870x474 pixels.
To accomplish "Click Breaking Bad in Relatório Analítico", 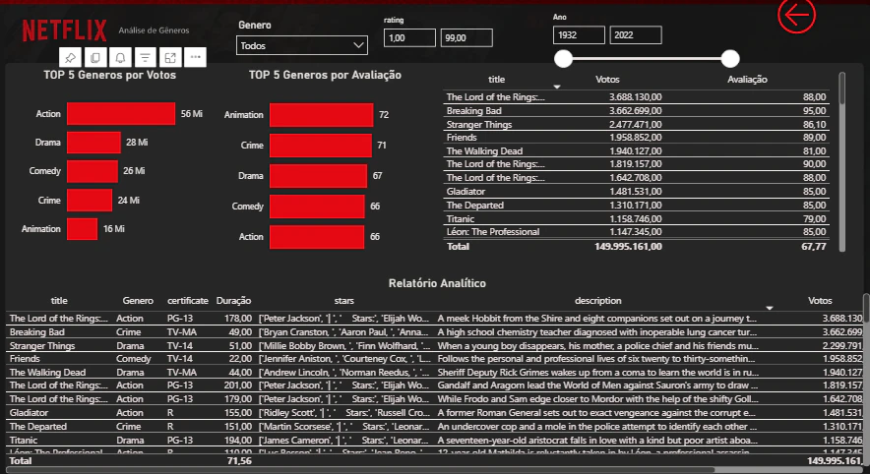I will coord(37,332).
